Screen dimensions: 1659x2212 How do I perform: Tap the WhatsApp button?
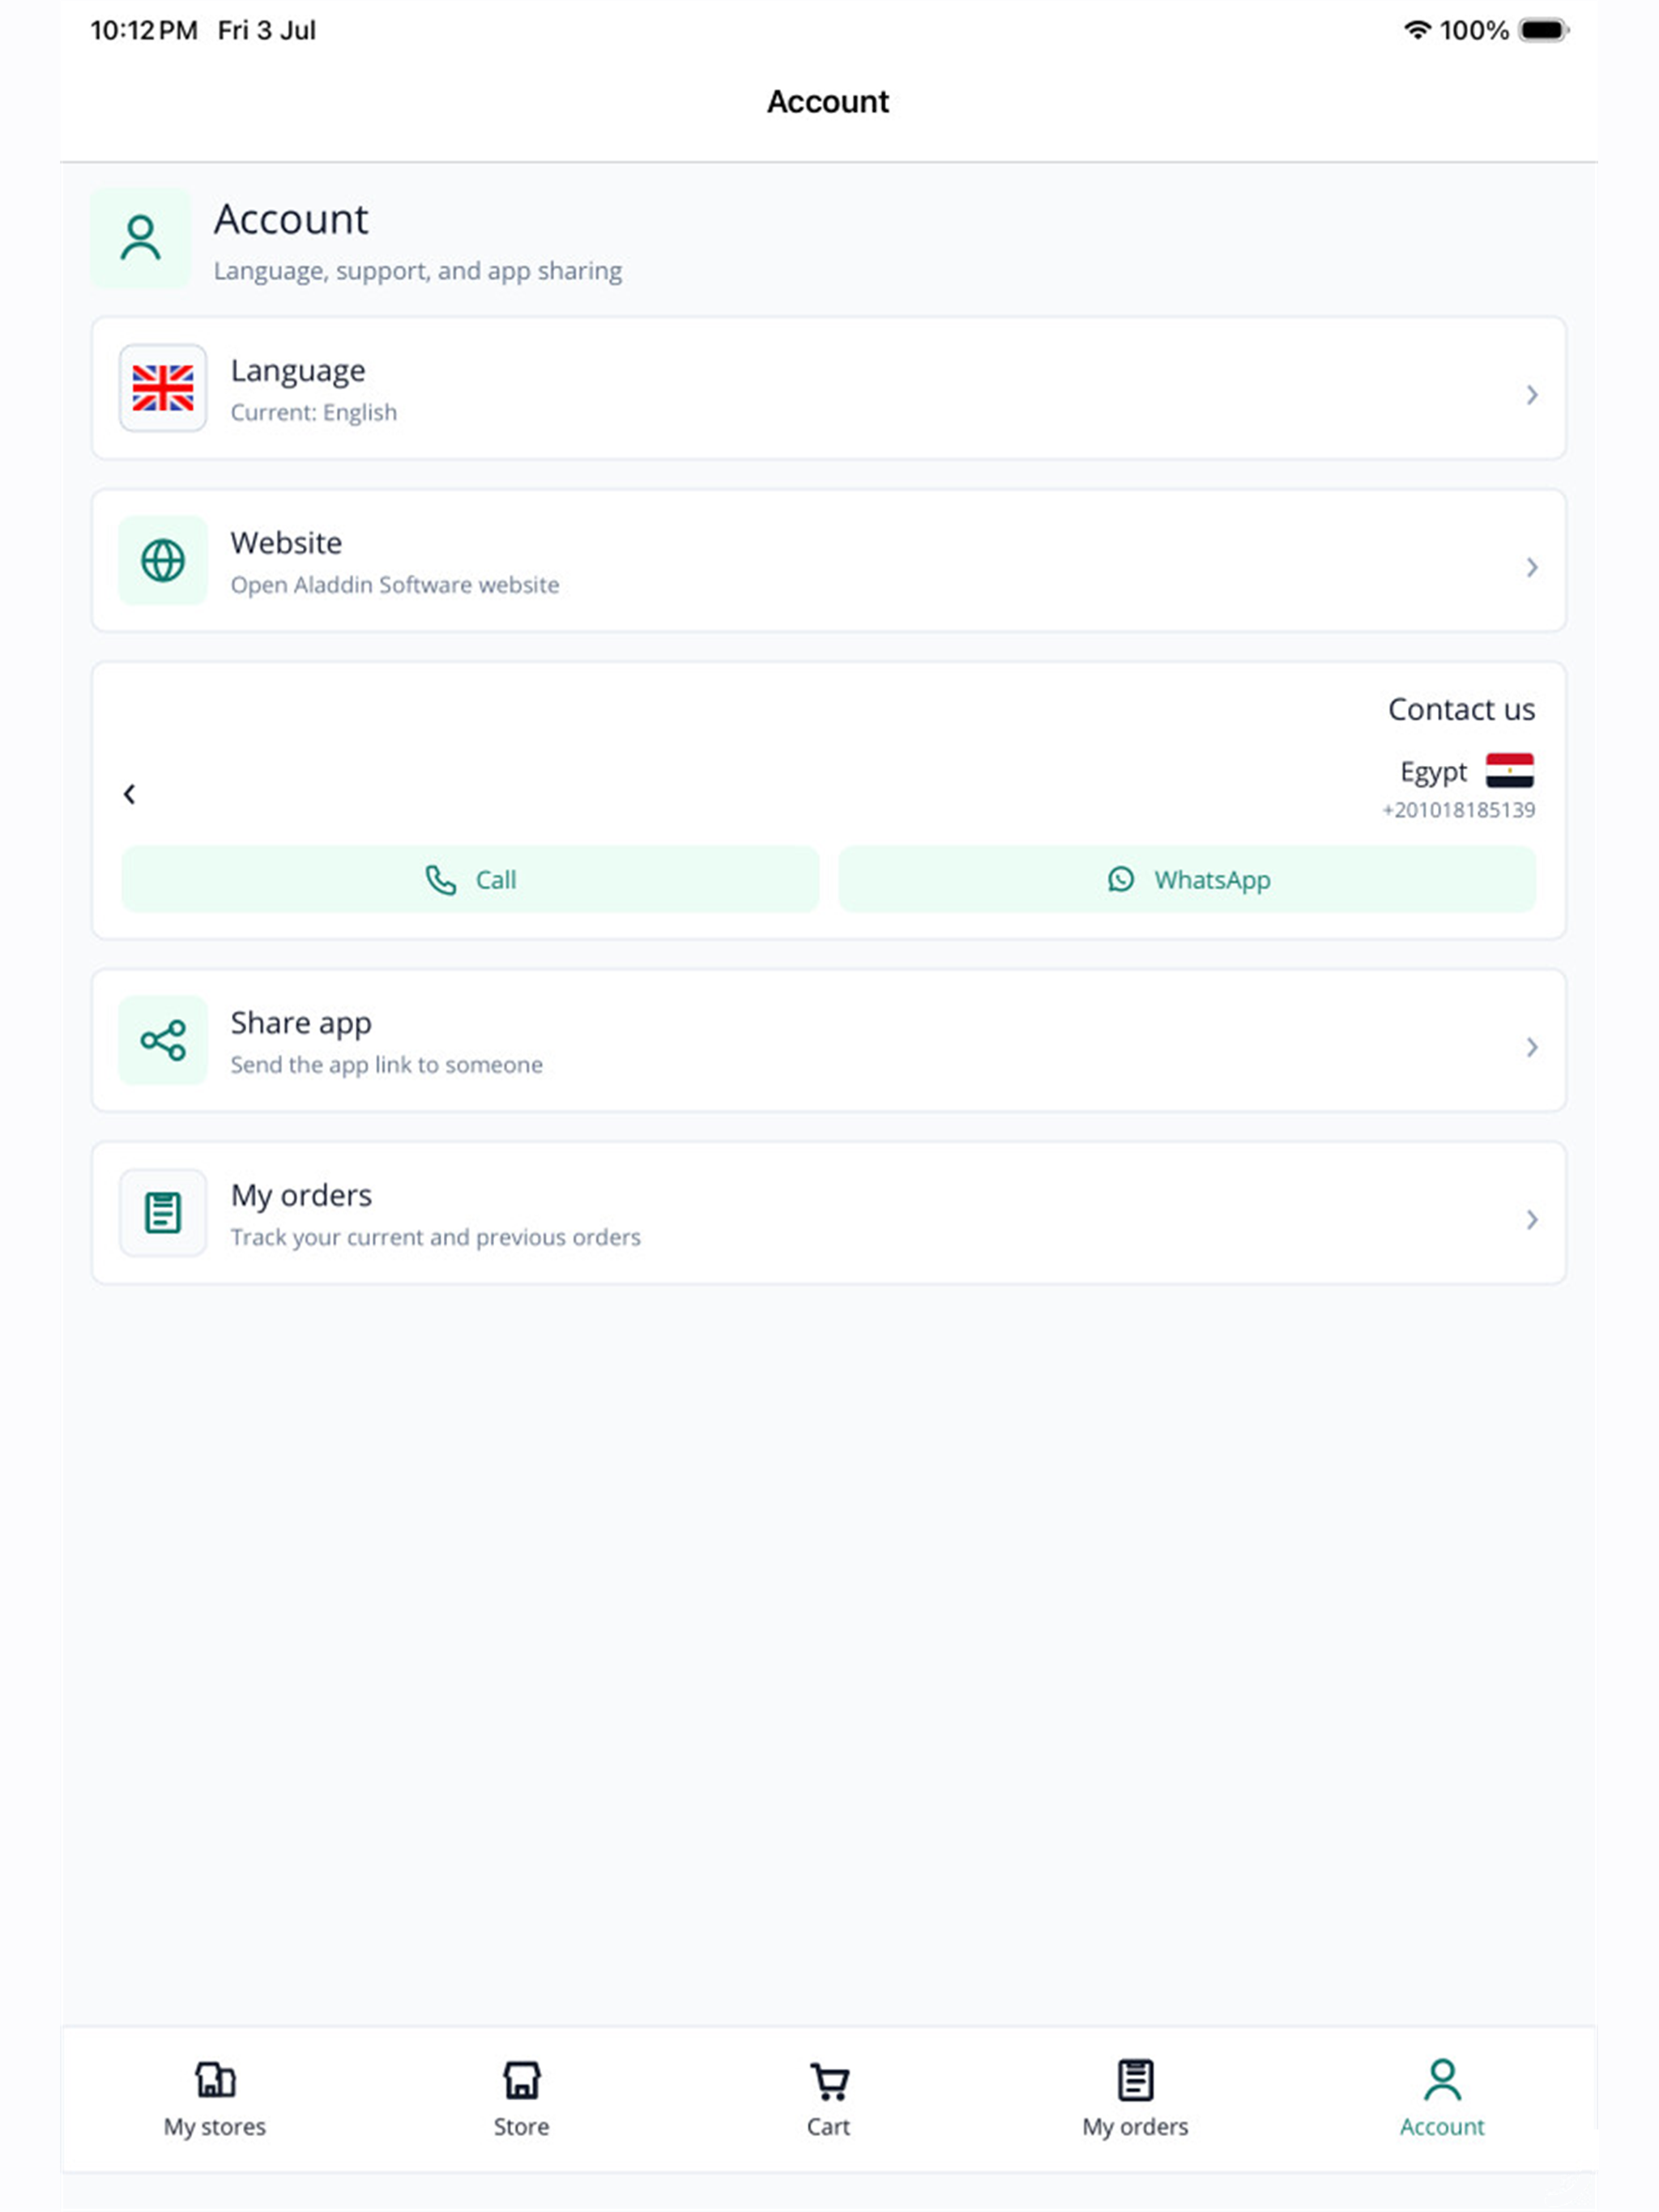(x=1188, y=879)
